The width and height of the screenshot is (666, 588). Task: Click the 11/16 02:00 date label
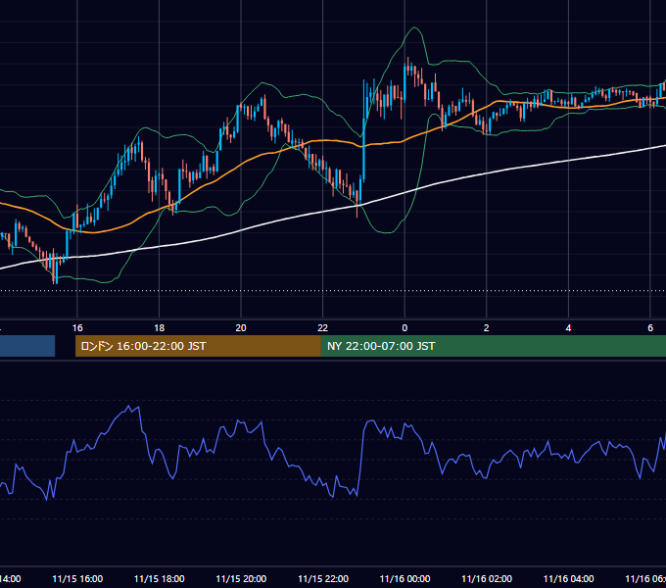(487, 579)
